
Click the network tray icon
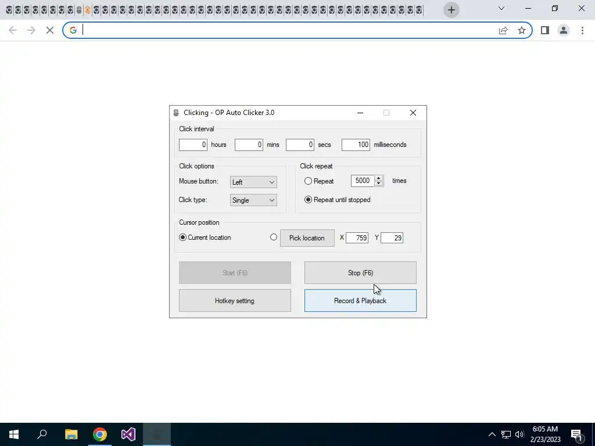tap(506, 434)
